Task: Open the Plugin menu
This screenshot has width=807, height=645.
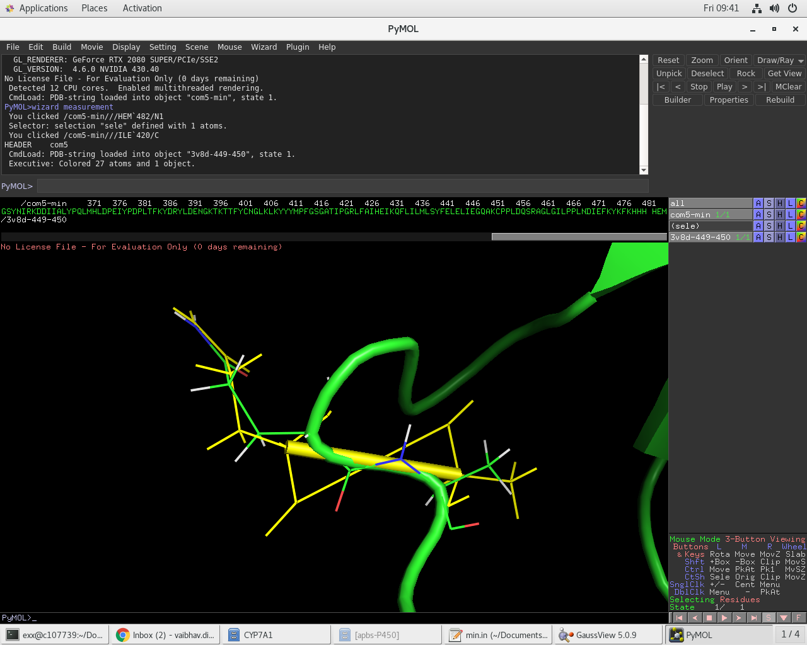Action: click(298, 47)
